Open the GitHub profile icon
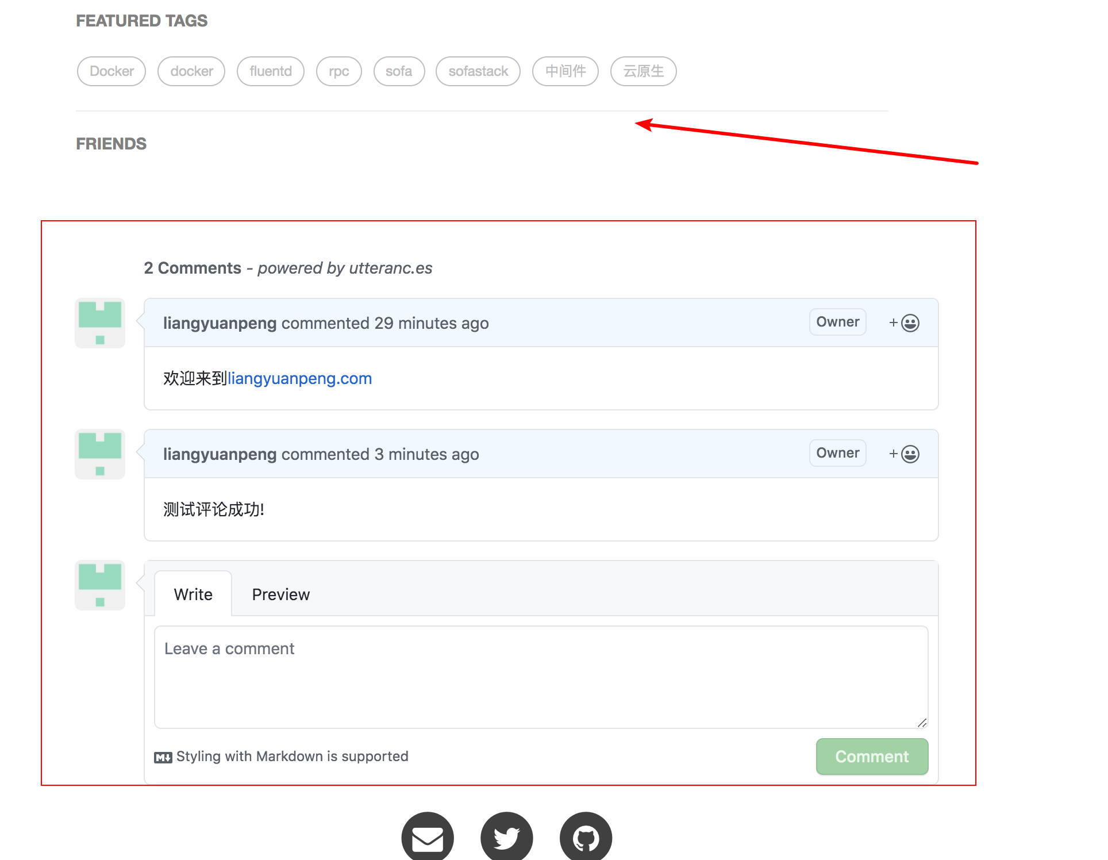This screenshot has width=1108, height=860. 586,838
